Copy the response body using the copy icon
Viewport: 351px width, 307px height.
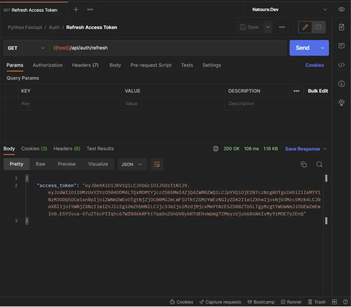tap(304, 164)
